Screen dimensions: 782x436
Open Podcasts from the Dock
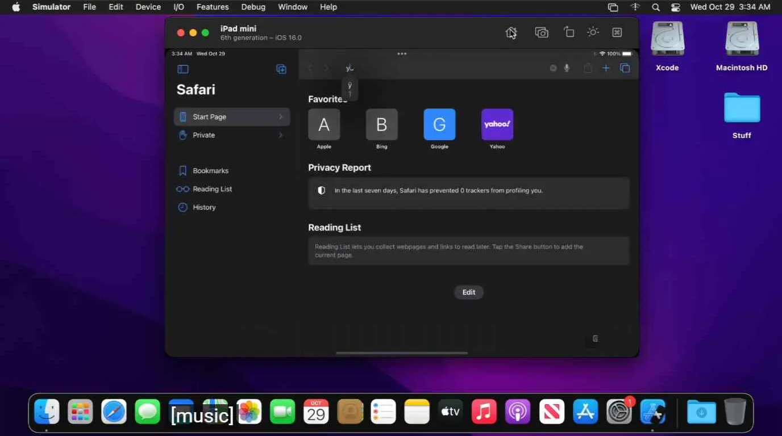(518, 412)
